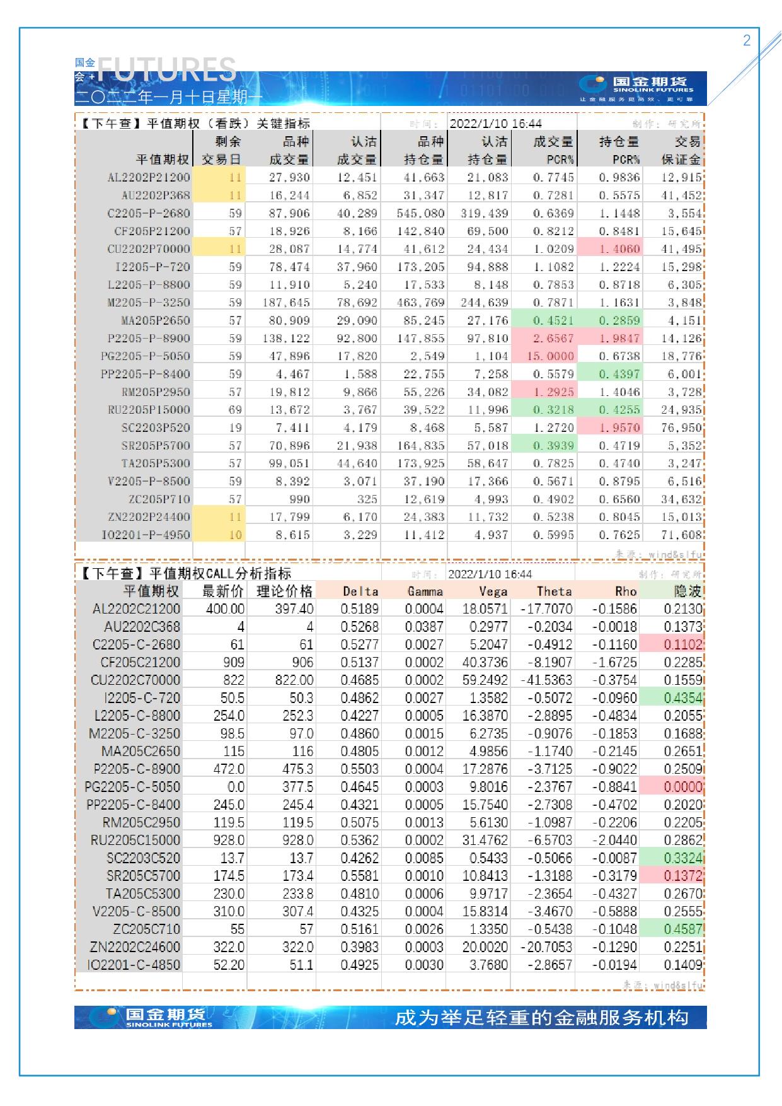
Task: Click the Delta column header
Action: click(x=360, y=591)
